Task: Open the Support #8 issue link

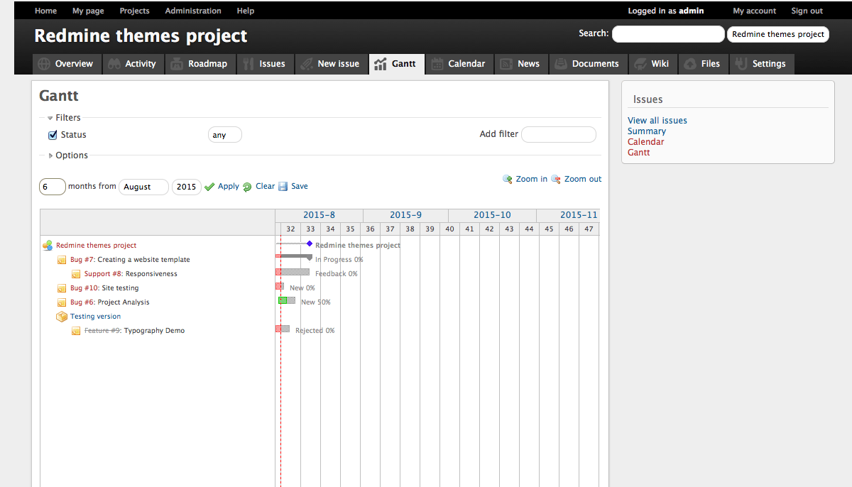Action: 104,274
